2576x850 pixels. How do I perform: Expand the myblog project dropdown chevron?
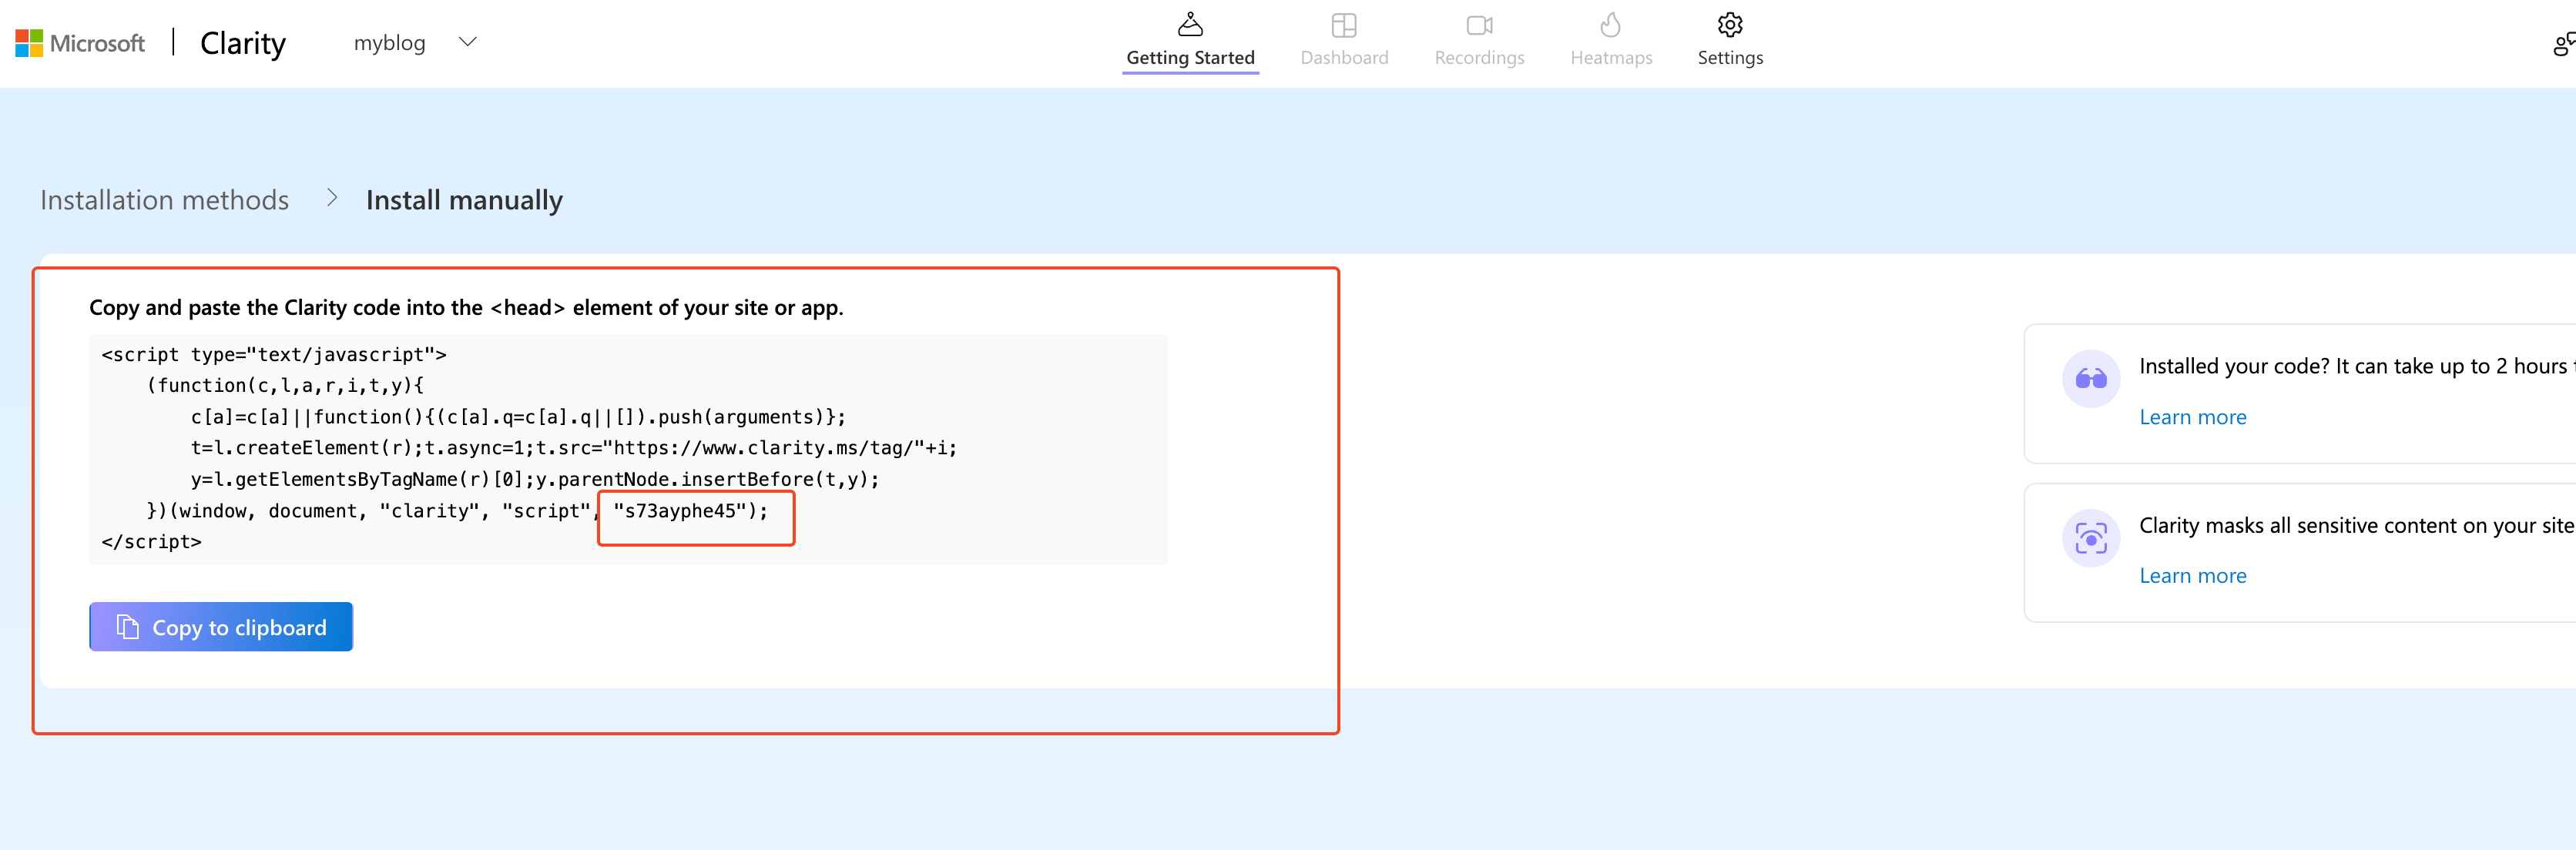coord(467,42)
